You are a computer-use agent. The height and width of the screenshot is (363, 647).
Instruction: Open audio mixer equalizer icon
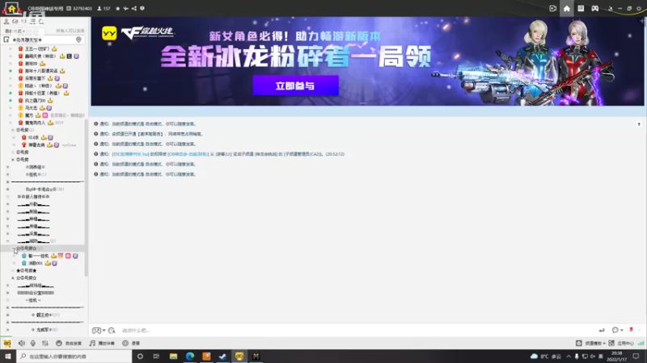(45, 344)
